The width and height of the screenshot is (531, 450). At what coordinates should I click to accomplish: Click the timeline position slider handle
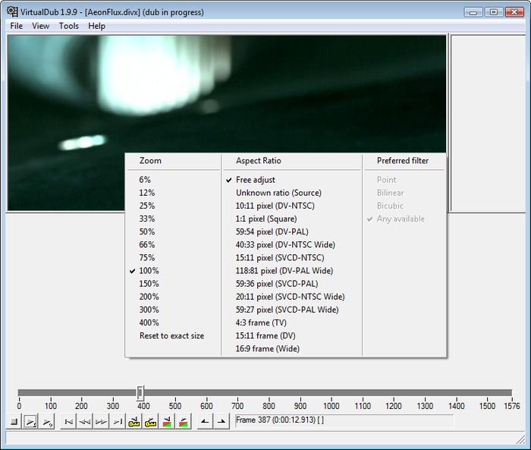[140, 392]
